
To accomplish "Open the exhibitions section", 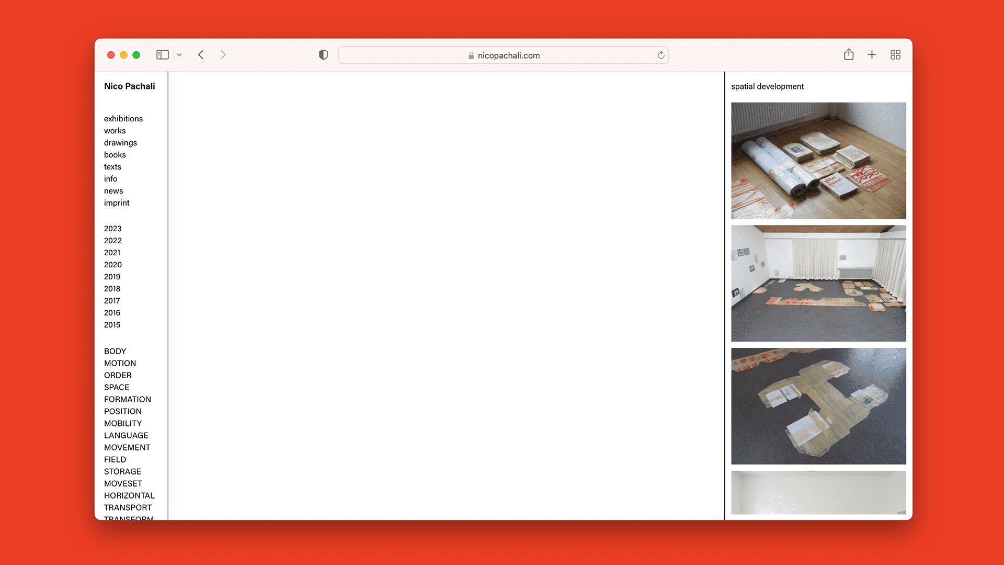I will point(123,119).
